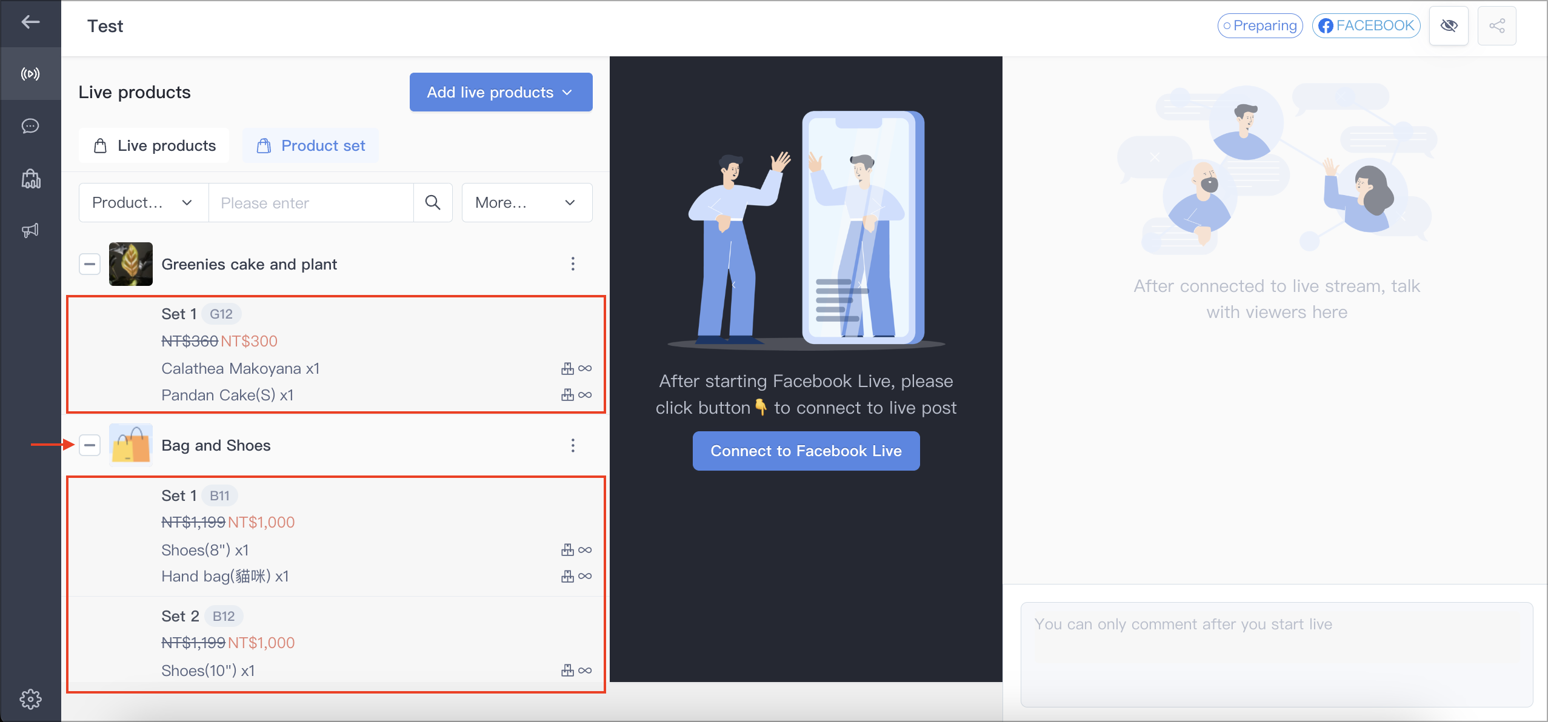Screen dimensions: 1548x722
Task: Open Bag and Shoes three-dot menu
Action: pyautogui.click(x=573, y=445)
